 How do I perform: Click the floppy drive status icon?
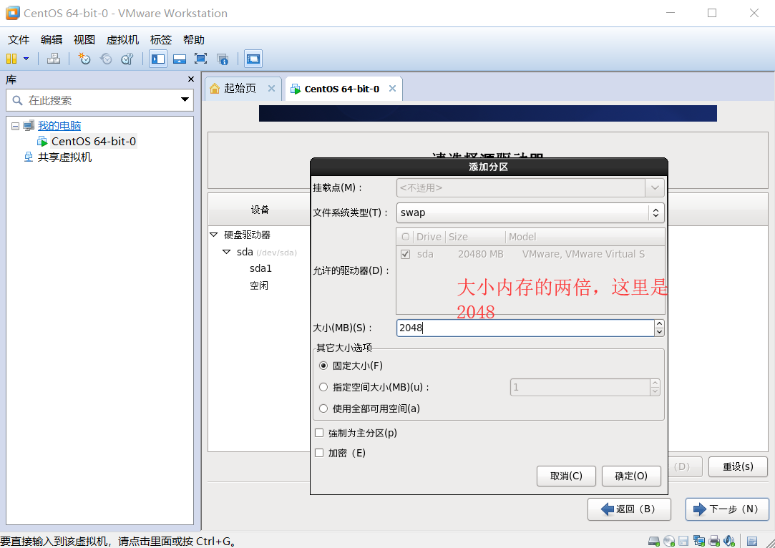tap(683, 541)
